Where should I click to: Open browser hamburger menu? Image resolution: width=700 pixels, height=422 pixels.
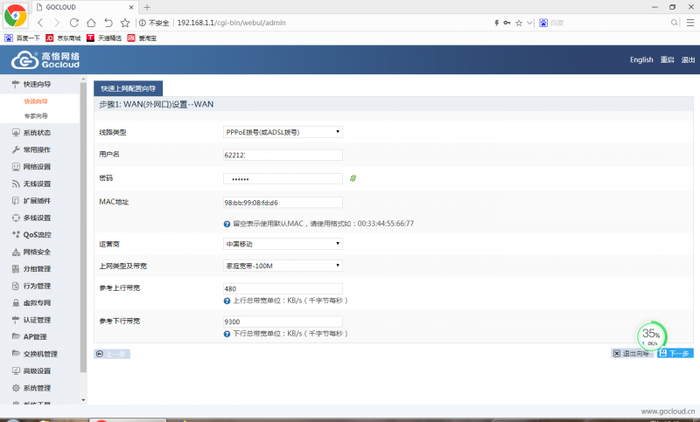point(690,23)
